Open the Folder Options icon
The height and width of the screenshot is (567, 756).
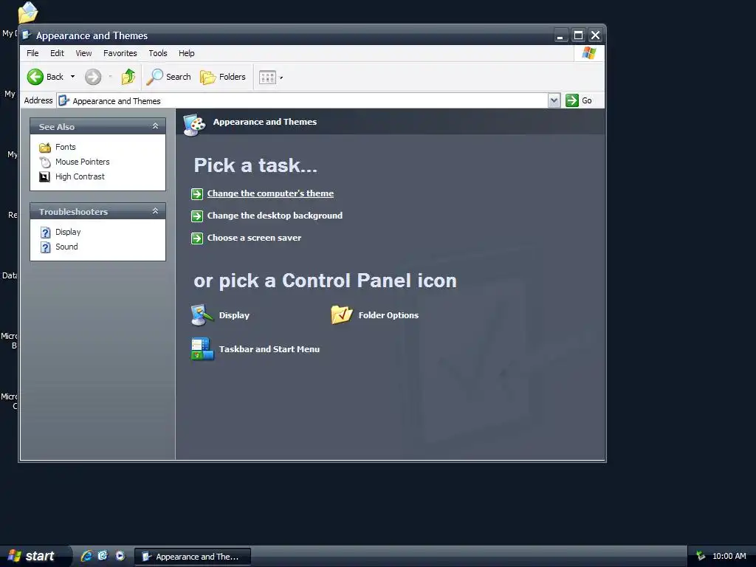click(342, 315)
